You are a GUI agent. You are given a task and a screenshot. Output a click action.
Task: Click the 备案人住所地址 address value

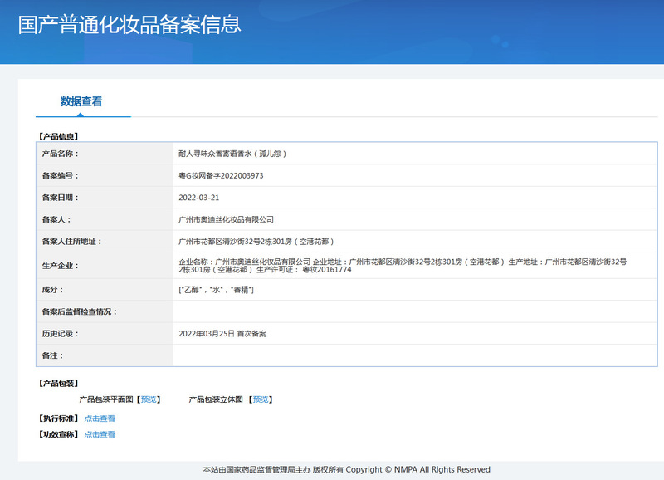256,241
